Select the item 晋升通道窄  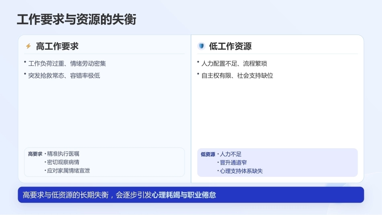(233, 163)
